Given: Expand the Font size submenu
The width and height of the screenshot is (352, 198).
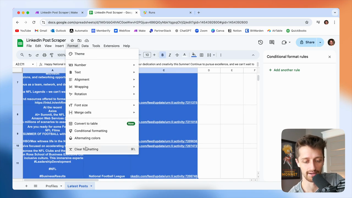Looking at the screenshot, I should (102, 105).
